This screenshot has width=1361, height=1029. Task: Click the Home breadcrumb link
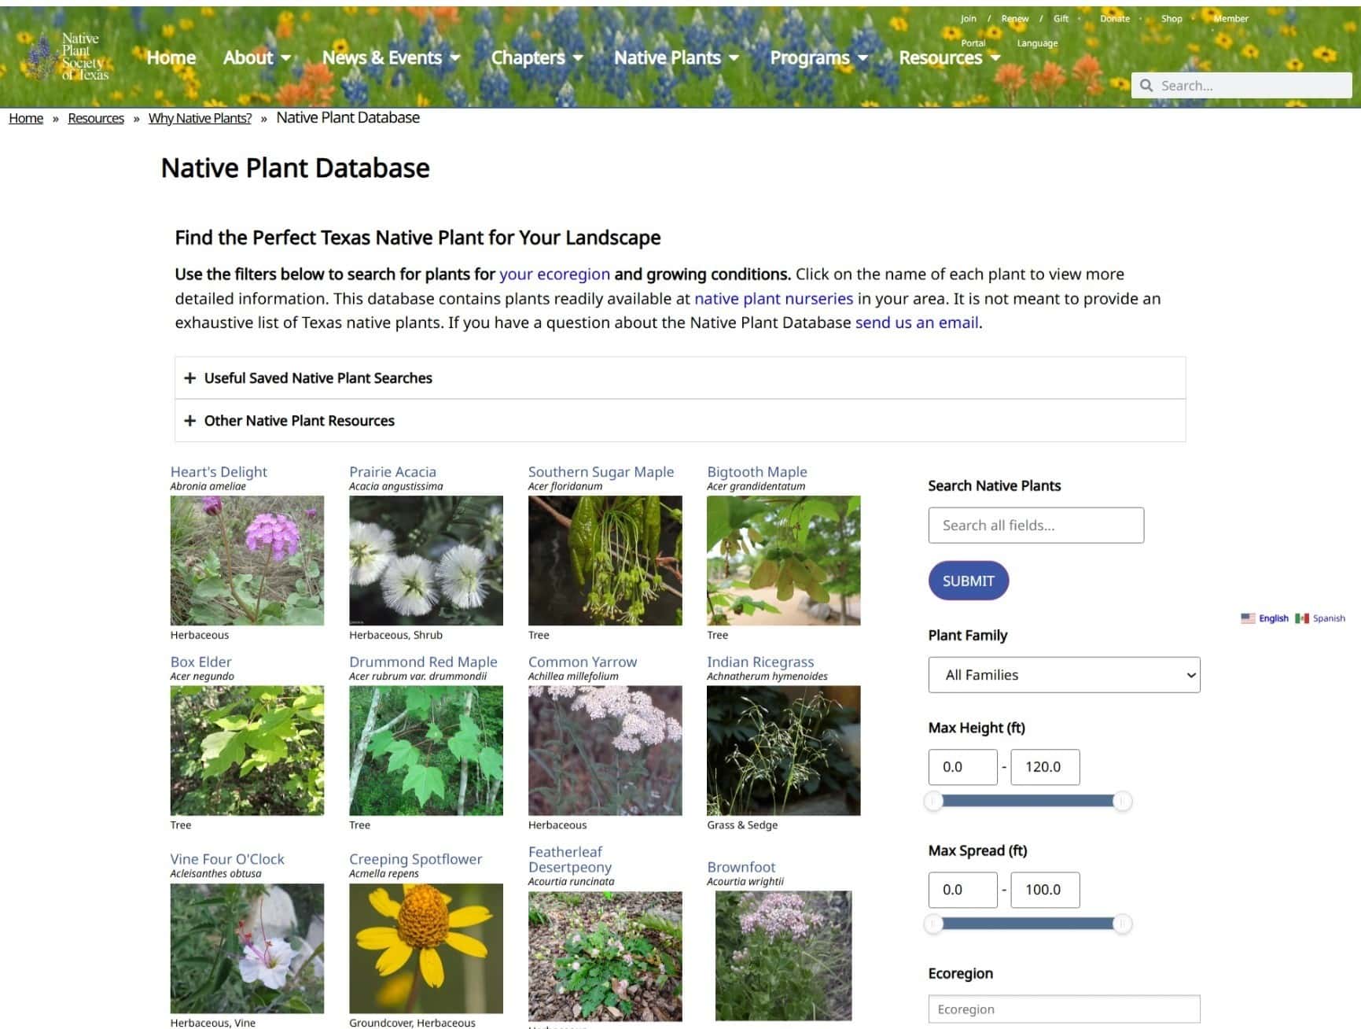click(x=26, y=118)
